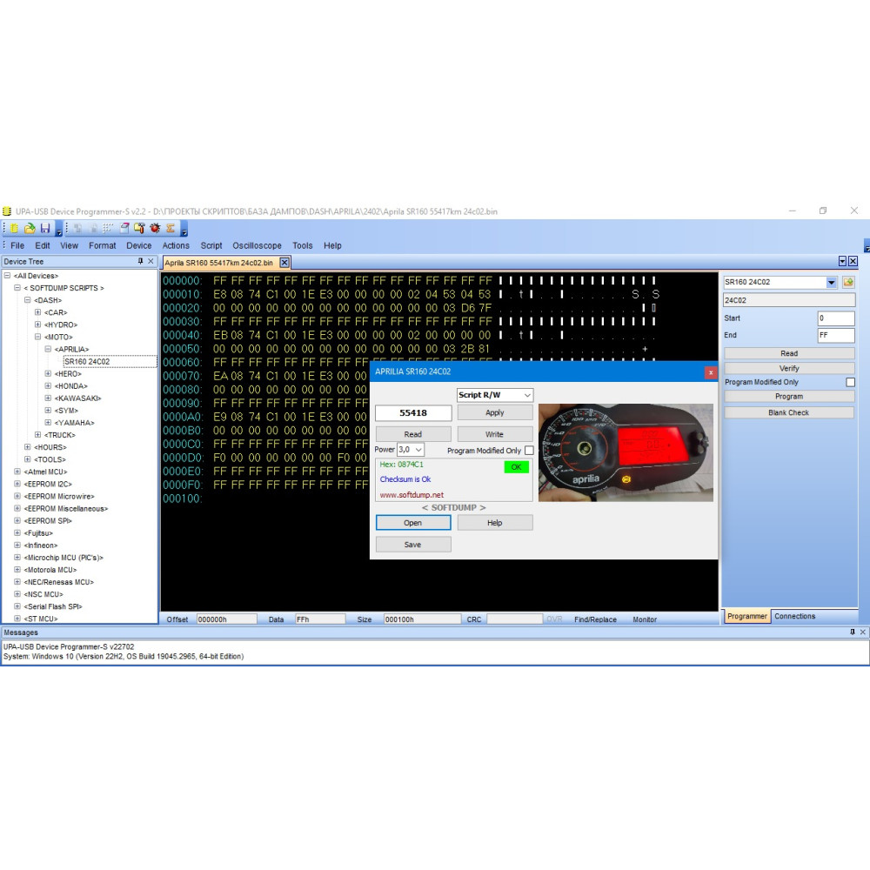
Task: Open the File menu
Action: pos(17,245)
